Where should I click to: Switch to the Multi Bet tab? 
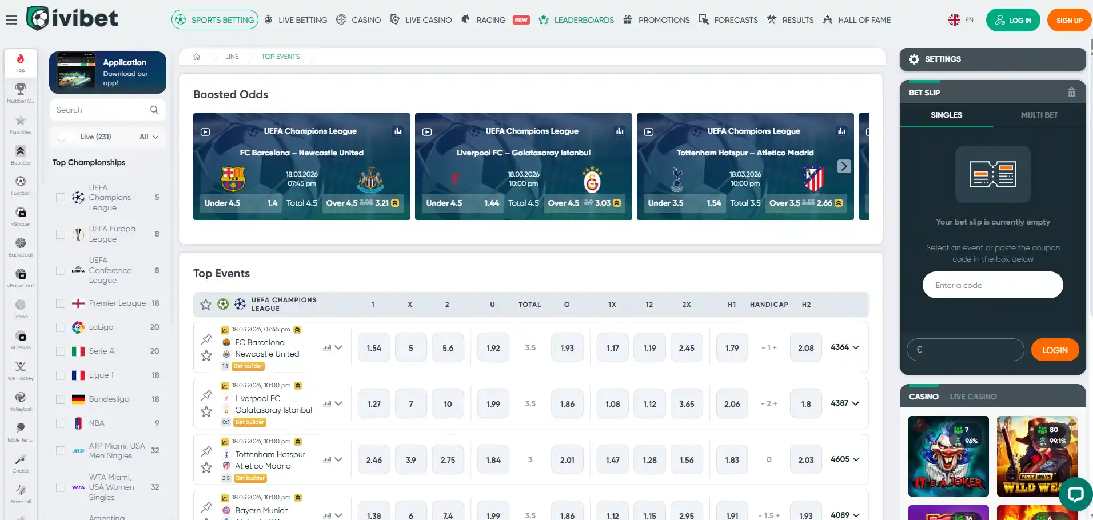[1039, 115]
